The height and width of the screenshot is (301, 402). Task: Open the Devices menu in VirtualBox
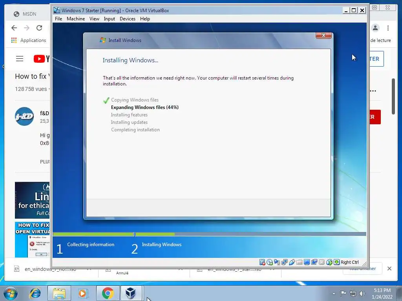tap(128, 19)
